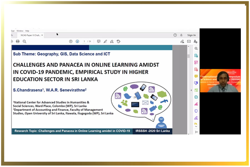The height and width of the screenshot is (167, 250).
Task: Close the NCAS Paper II tab
Action: 42,35
